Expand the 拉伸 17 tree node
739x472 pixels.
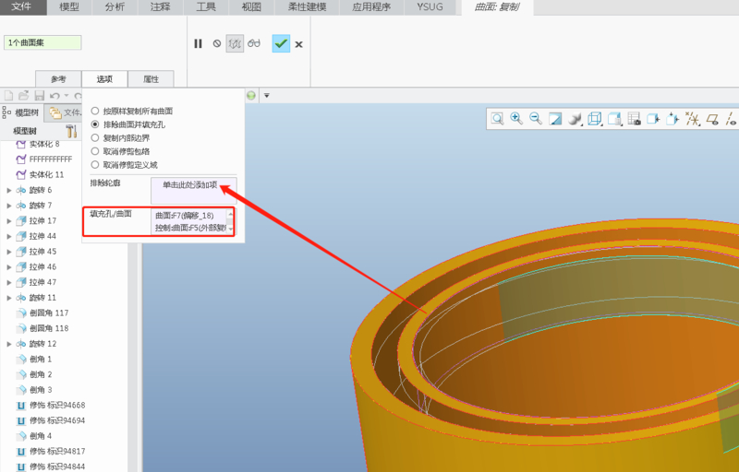(9, 221)
